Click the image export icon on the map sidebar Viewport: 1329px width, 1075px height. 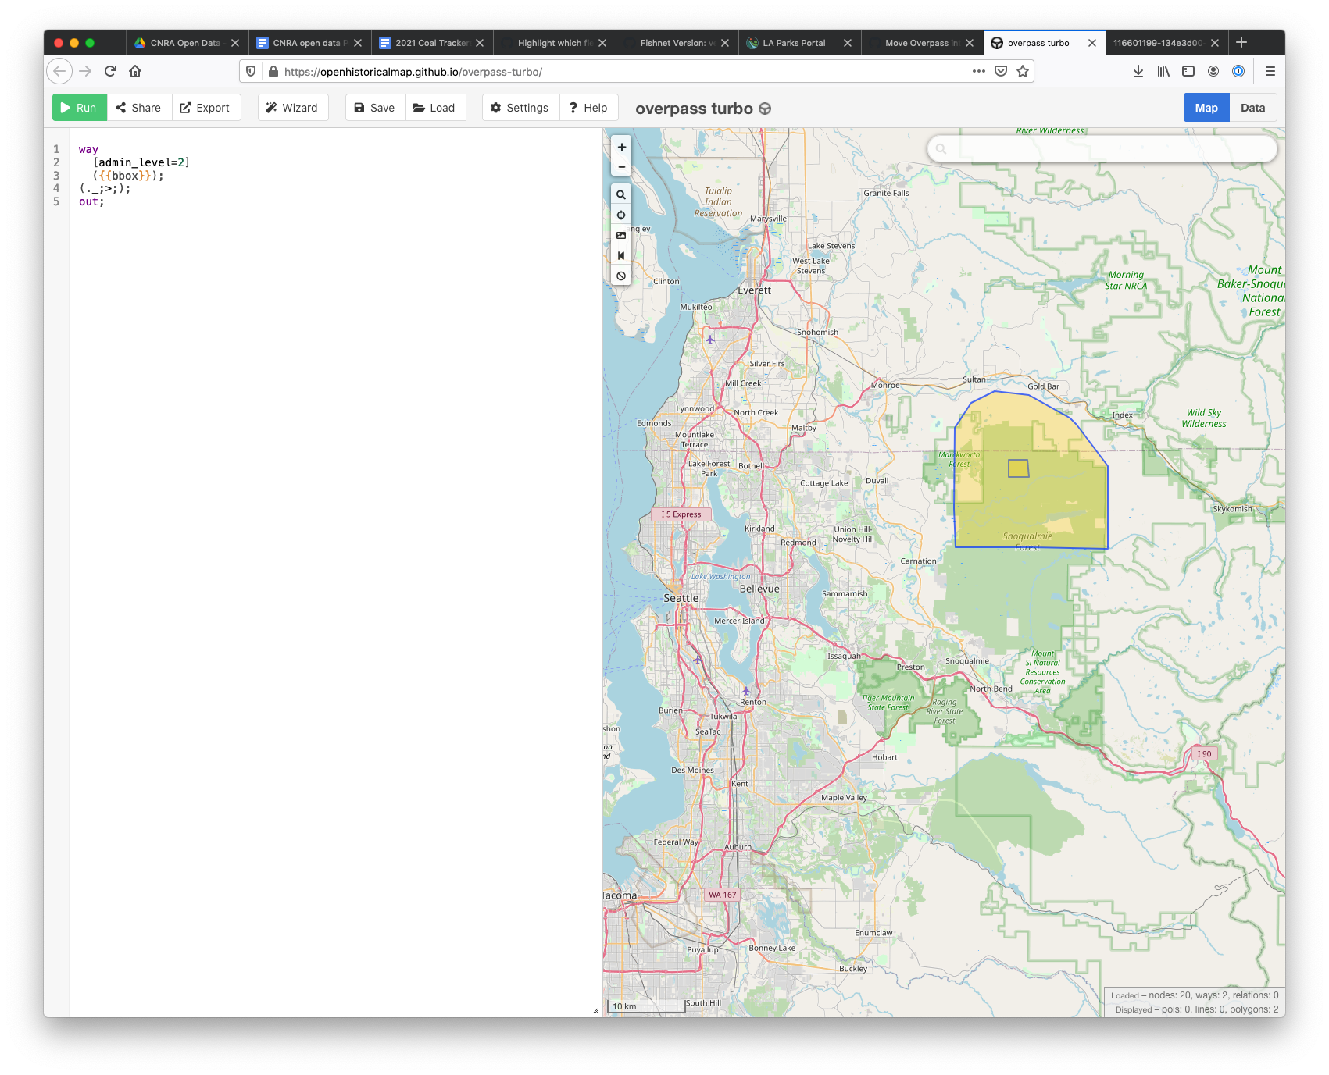[621, 234]
